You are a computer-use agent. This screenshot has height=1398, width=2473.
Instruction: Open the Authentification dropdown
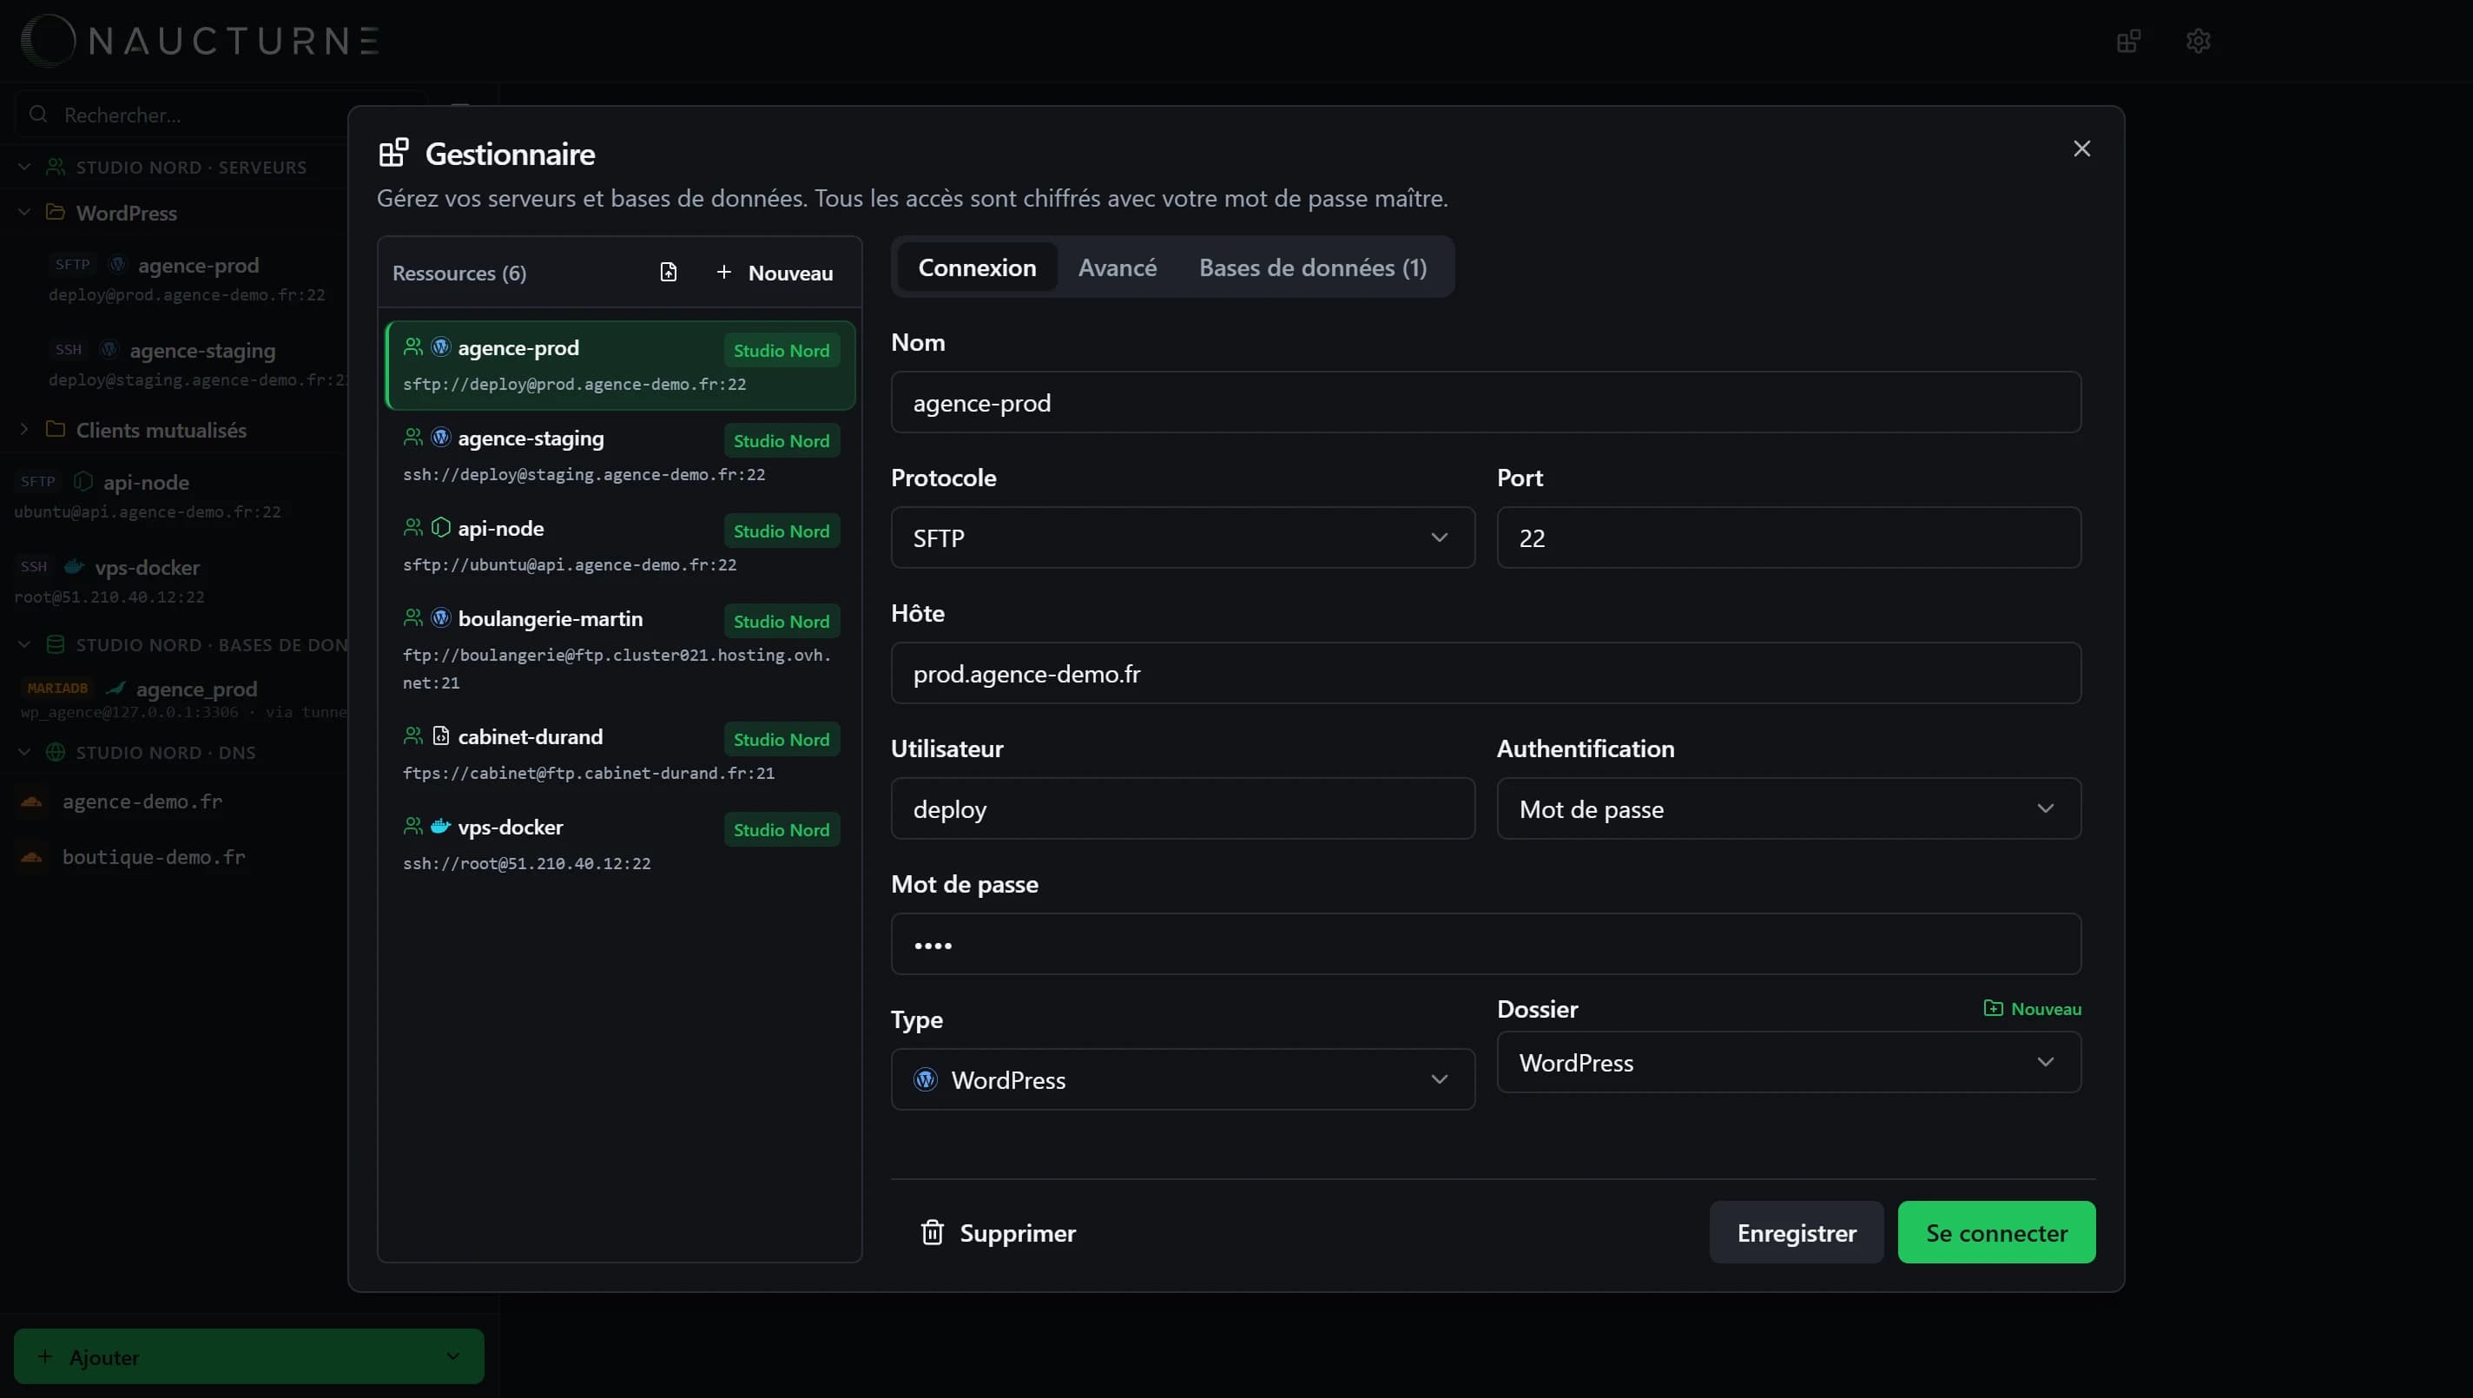1788,809
